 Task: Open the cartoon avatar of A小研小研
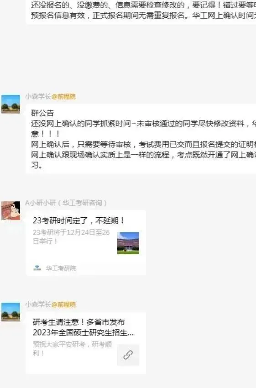point(10,210)
